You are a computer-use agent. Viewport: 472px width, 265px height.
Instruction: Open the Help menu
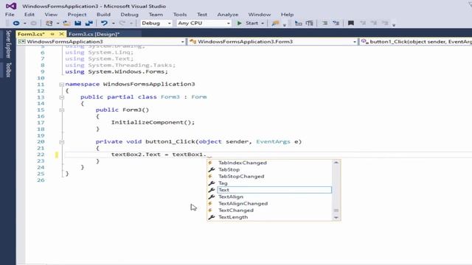coord(287,15)
